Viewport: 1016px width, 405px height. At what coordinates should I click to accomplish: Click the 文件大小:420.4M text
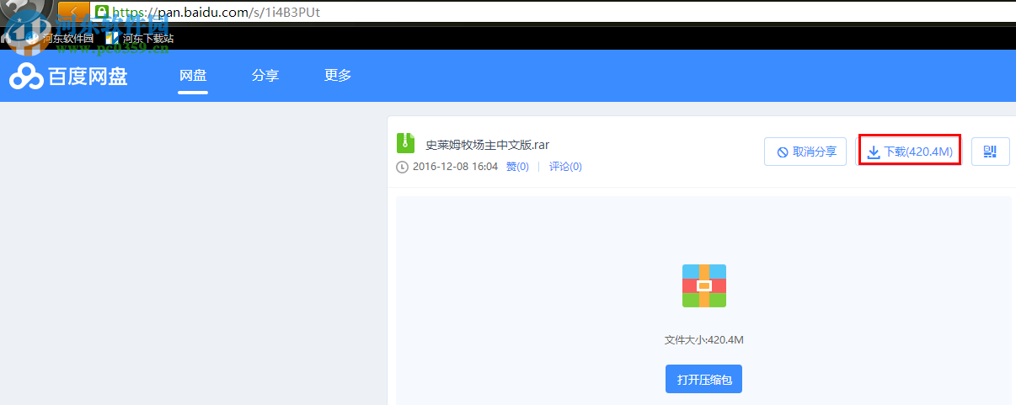coord(704,340)
